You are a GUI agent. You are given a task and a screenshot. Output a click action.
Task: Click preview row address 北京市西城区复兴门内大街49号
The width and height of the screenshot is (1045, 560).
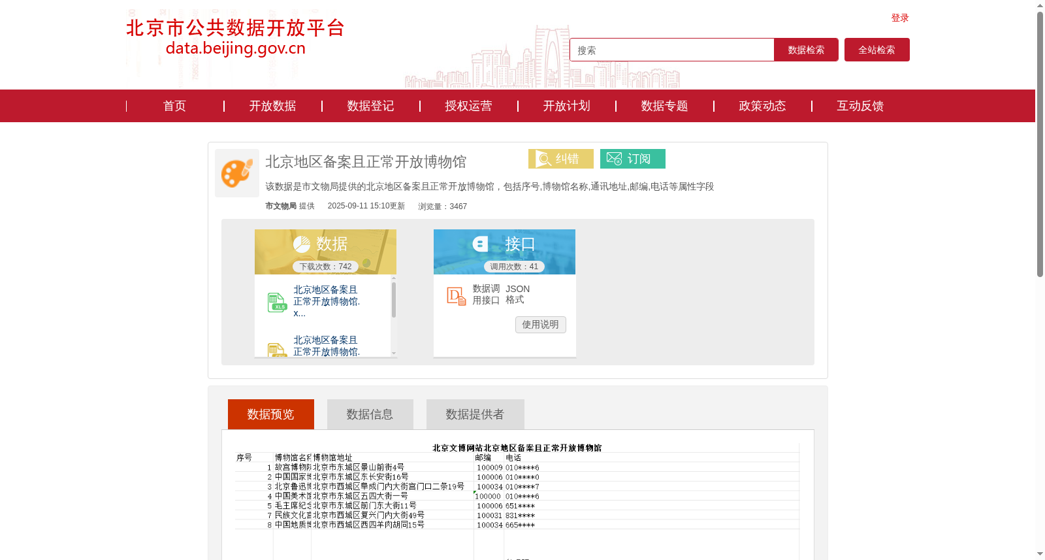pos(368,515)
